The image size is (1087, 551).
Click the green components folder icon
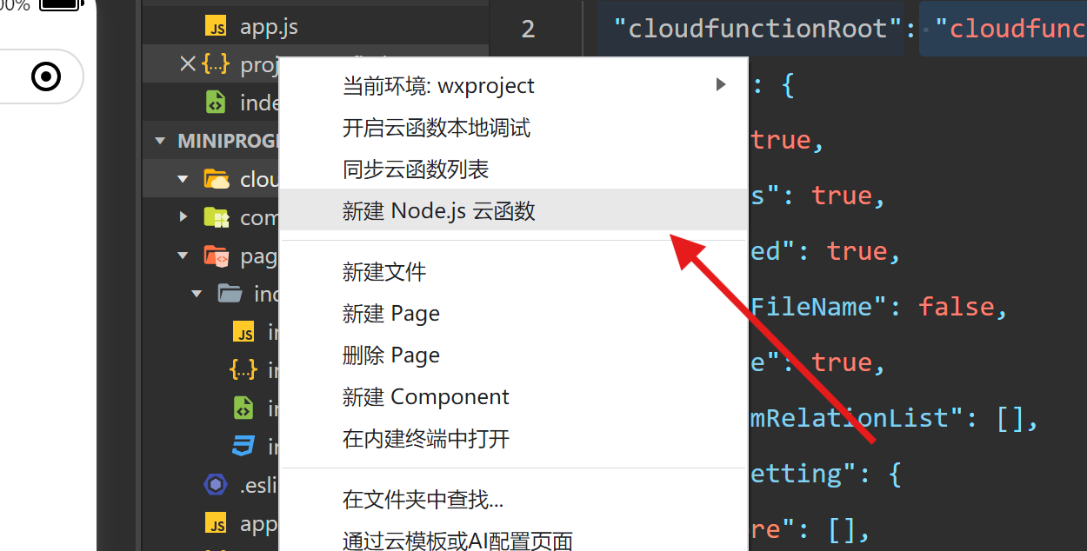point(218,216)
